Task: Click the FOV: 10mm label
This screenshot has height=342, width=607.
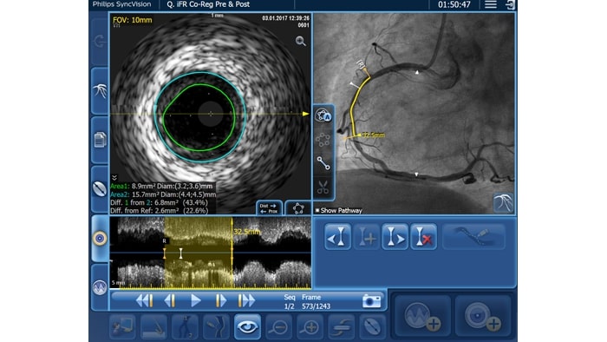Action: 133,20
